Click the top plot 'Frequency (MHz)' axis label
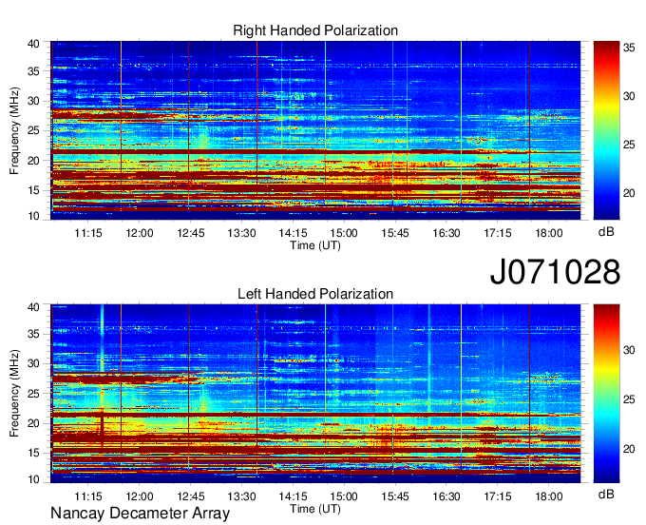This screenshot has height=525, width=646. coord(14,130)
